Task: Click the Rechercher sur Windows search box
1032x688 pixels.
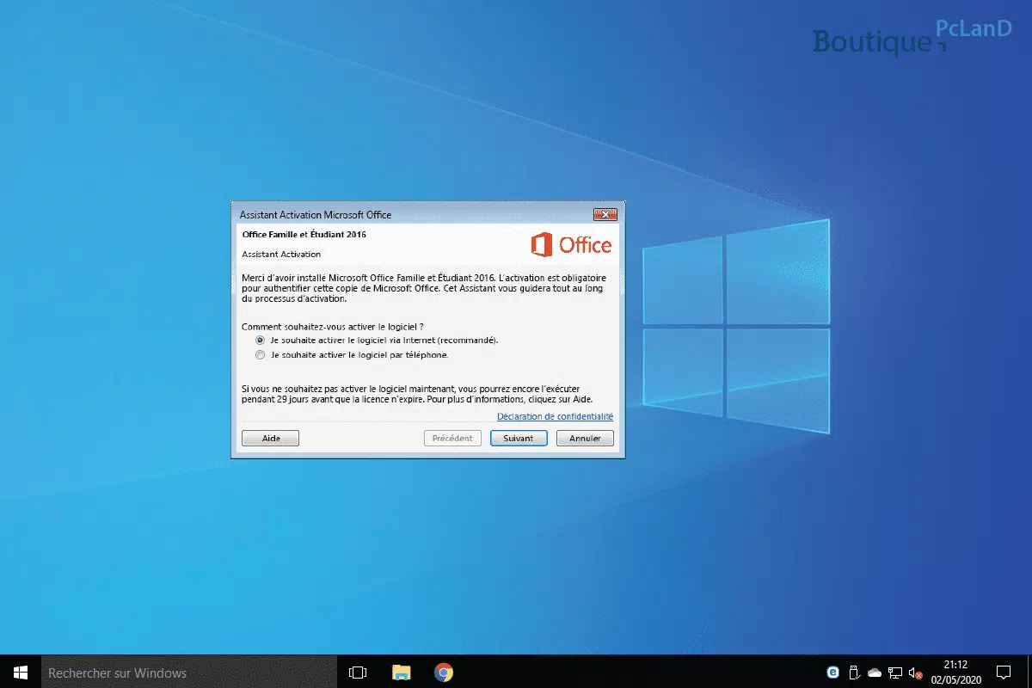Action: pos(189,672)
